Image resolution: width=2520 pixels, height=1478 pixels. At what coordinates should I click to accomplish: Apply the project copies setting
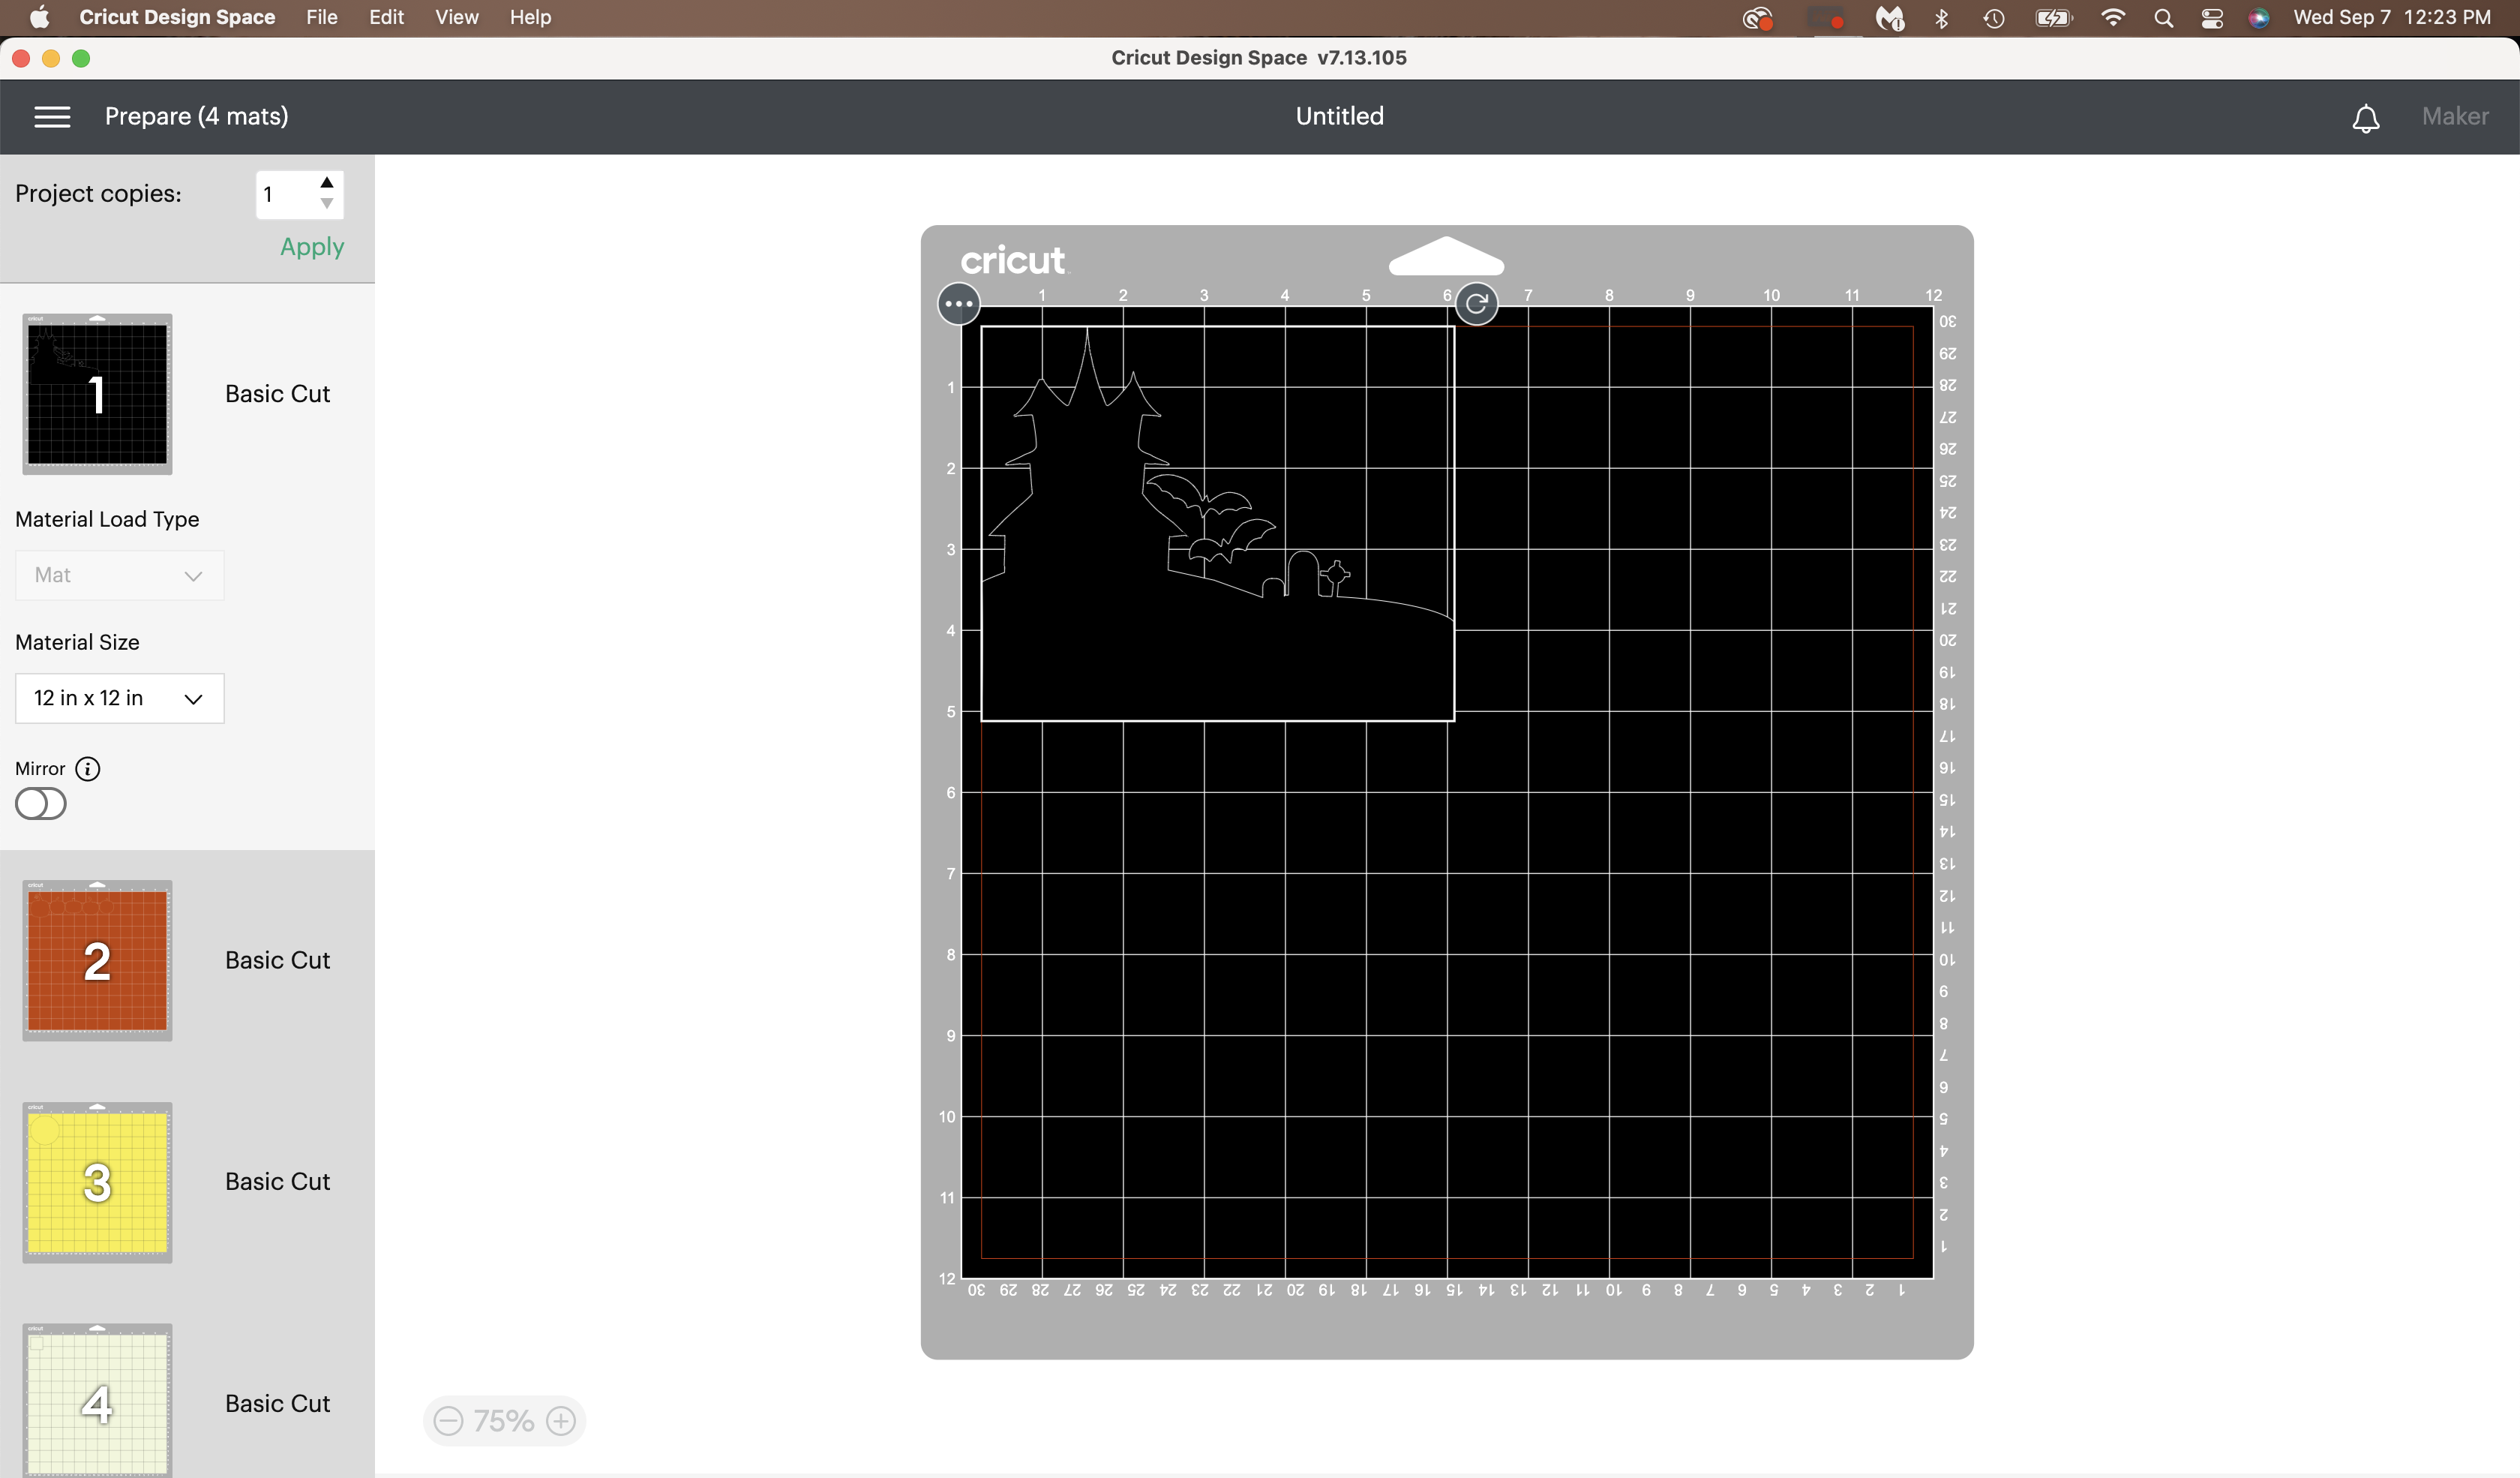(x=310, y=246)
